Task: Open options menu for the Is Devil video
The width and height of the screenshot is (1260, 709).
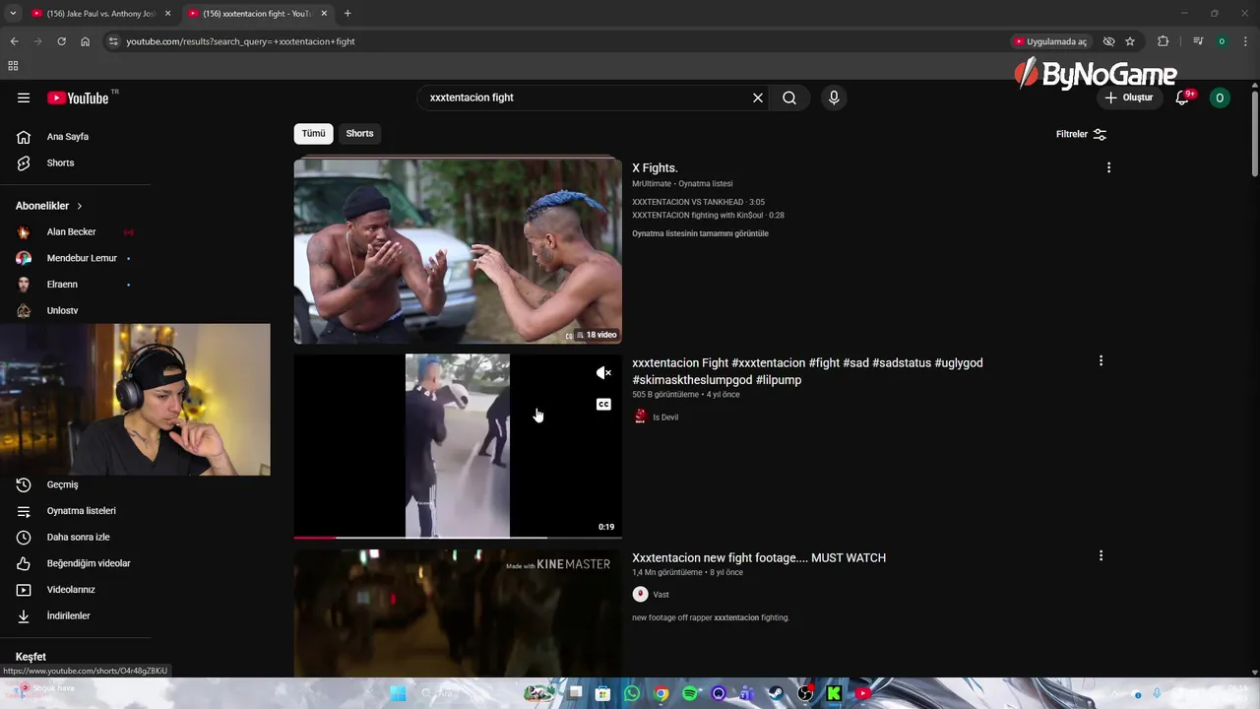Action: (1101, 361)
